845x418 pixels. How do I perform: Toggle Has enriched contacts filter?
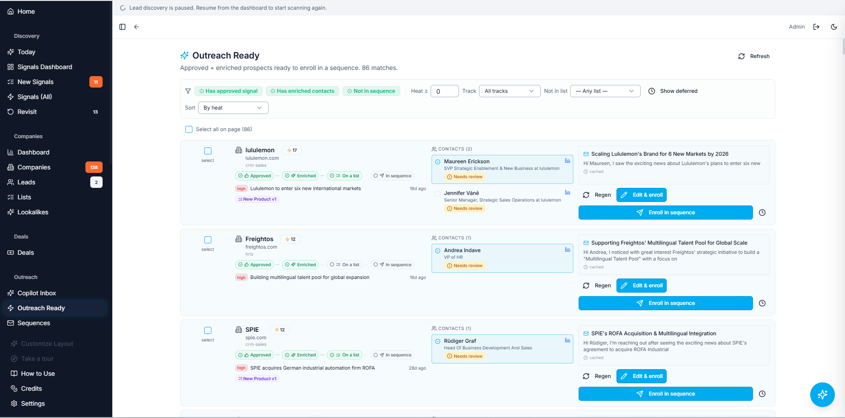[303, 91]
